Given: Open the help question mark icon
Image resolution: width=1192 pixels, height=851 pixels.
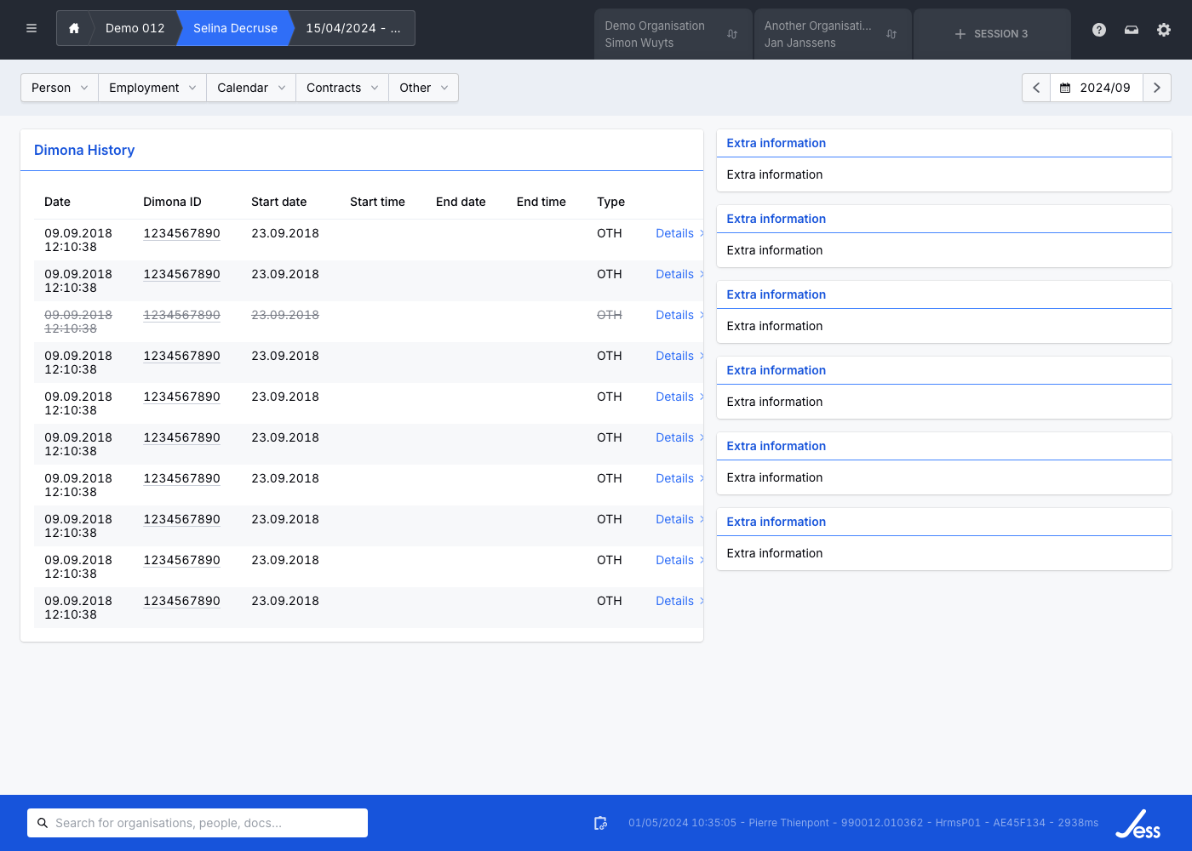Looking at the screenshot, I should coord(1099,30).
